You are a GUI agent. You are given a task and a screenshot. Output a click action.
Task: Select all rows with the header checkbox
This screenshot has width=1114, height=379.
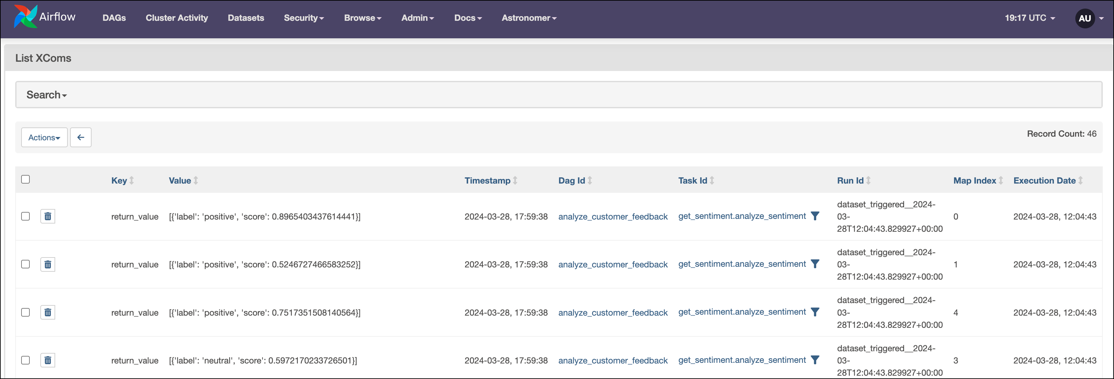[25, 179]
